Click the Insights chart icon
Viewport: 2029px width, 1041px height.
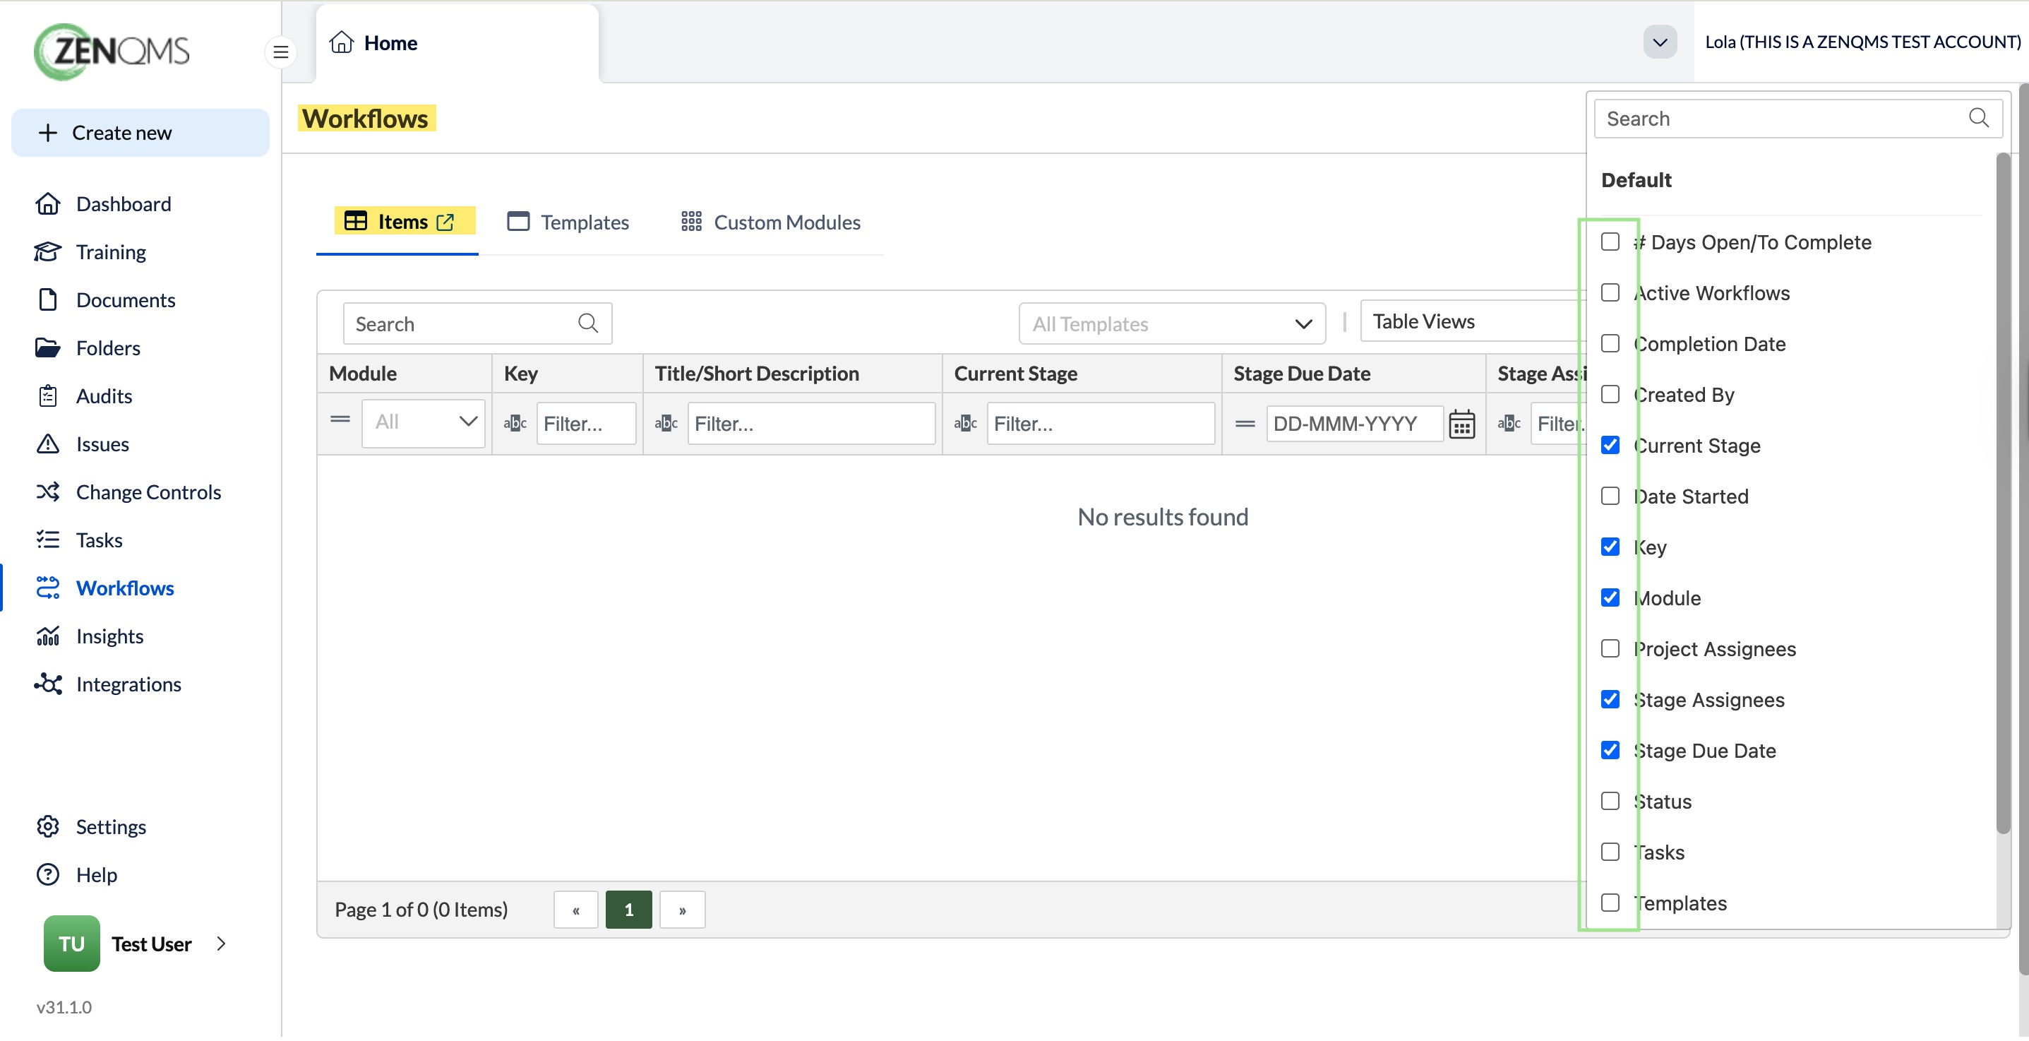pos(48,637)
